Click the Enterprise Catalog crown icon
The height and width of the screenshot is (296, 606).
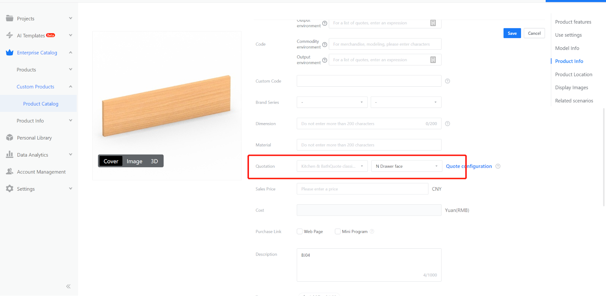9,53
